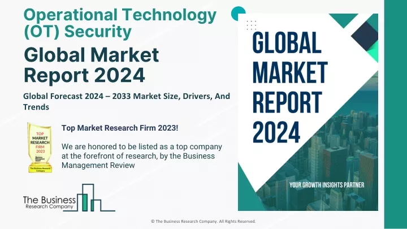Select the 'Operational Technology (OT) Security' heading
Screen dimensions: 407x229
point(120,23)
